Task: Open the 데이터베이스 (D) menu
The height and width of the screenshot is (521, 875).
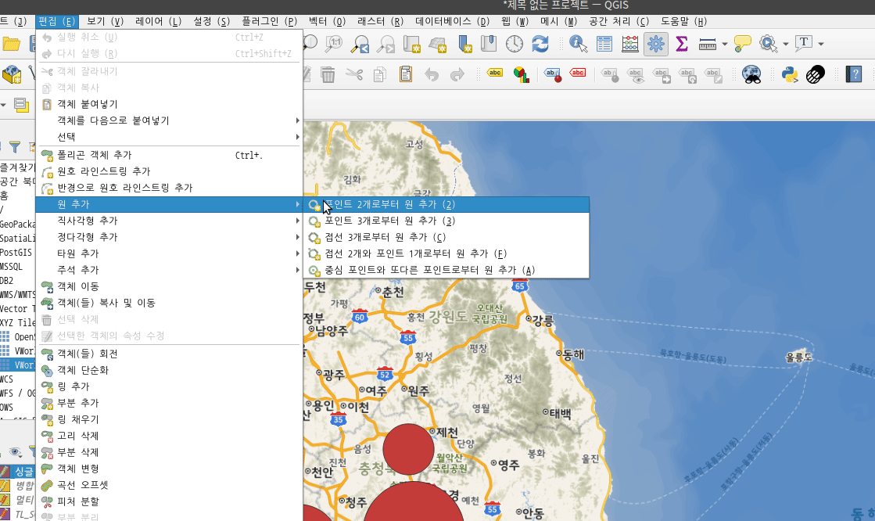Action: 453,21
